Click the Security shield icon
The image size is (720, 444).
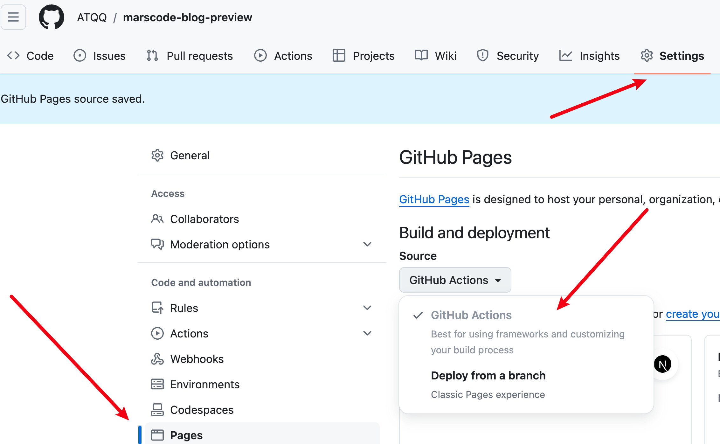(483, 56)
